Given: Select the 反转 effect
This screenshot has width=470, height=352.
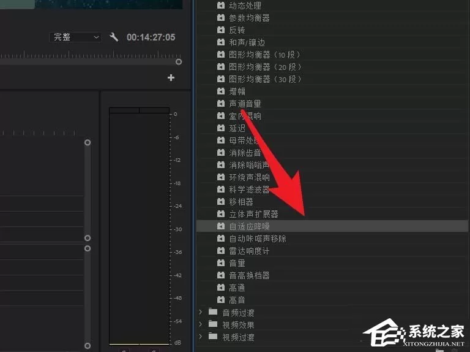Looking at the screenshot, I should [237, 30].
